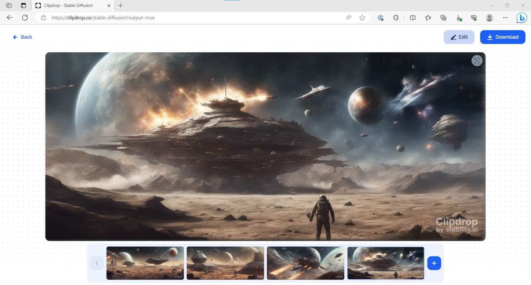Open a new browser tab
This screenshot has width=531, height=285.
(121, 6)
